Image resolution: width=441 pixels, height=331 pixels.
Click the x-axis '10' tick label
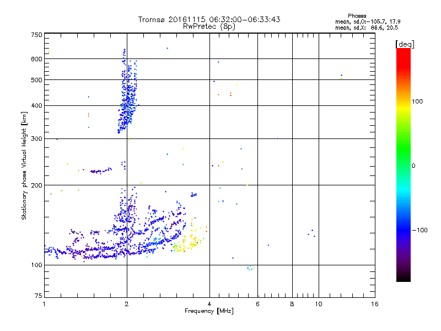tap(319, 304)
